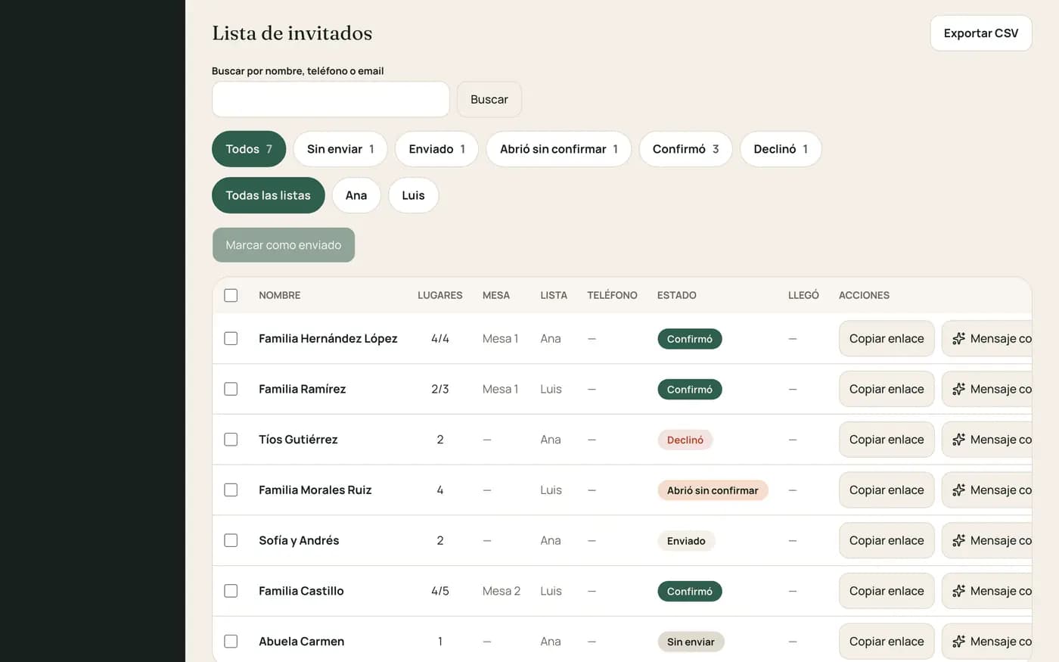Click the Familia Hernández López name
This screenshot has width=1059, height=662.
tap(328, 338)
